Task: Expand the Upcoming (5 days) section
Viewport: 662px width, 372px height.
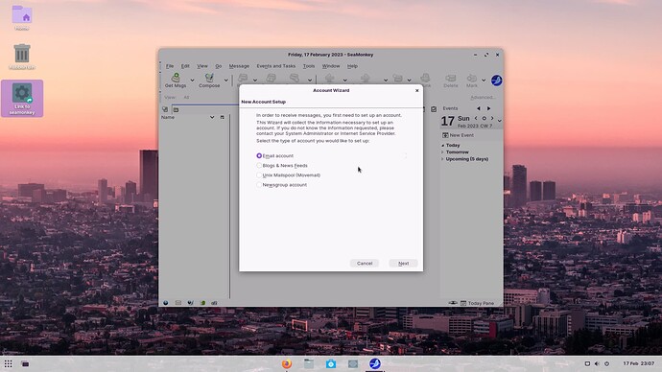Action: pyautogui.click(x=443, y=159)
